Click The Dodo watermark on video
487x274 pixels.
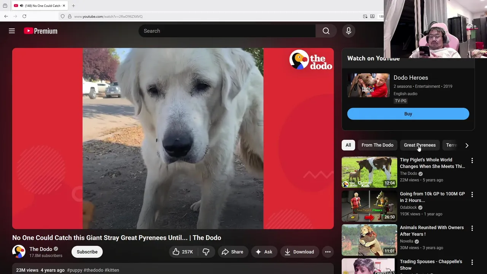[311, 61]
